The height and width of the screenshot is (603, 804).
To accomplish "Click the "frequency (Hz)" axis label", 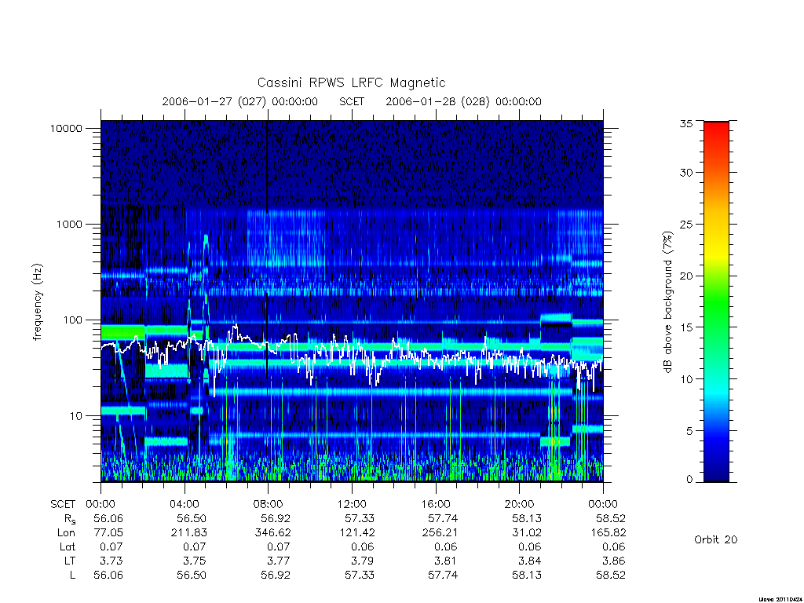I will [38, 302].
